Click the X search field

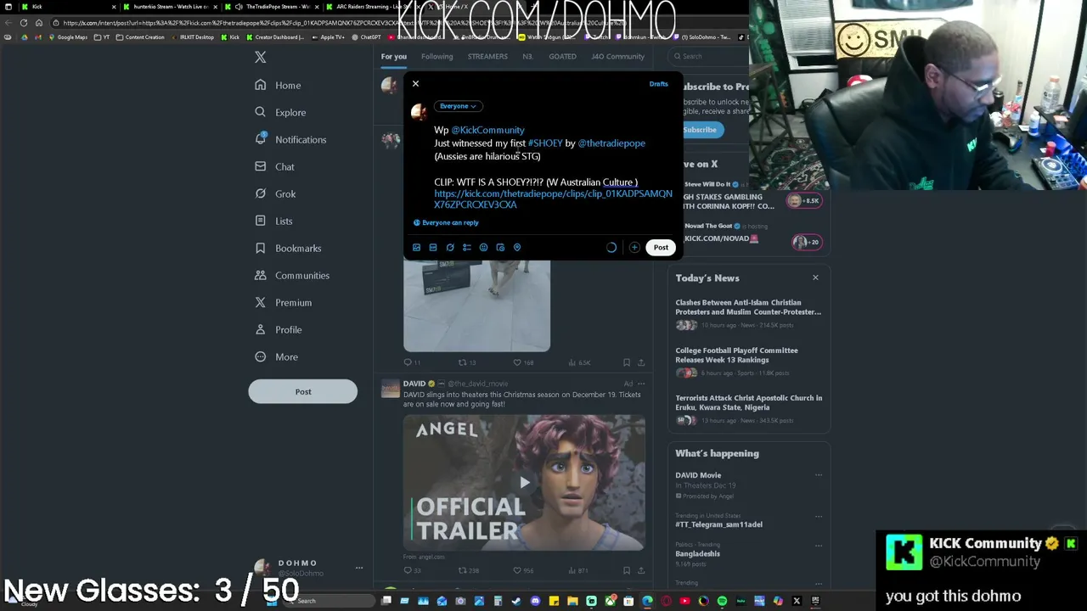709,57
